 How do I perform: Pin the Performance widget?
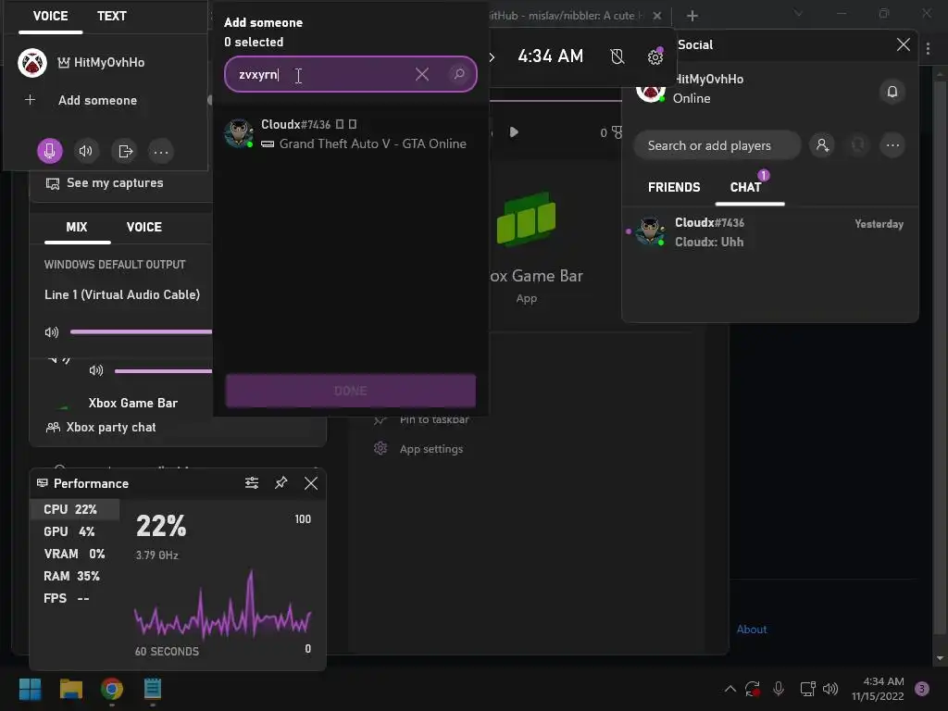[281, 483]
